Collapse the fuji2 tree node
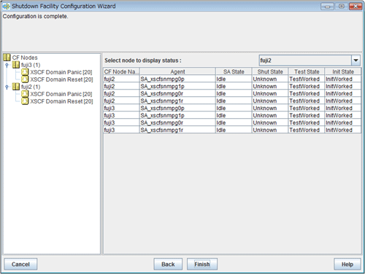Viewport: 365px width, 274px height. tap(7, 87)
